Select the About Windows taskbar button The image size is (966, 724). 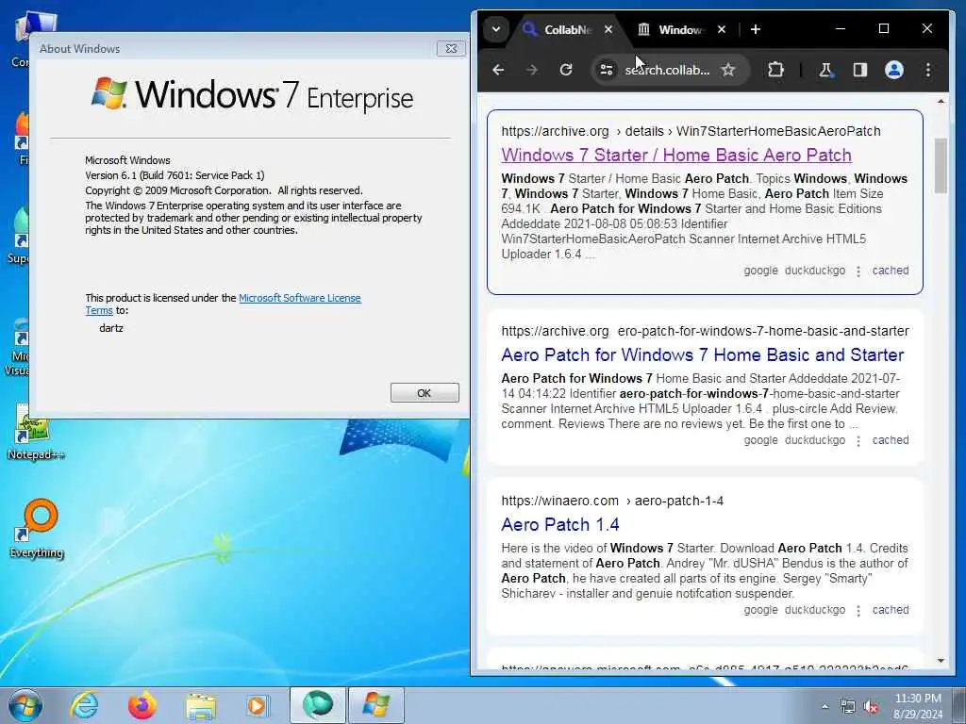[x=375, y=705]
